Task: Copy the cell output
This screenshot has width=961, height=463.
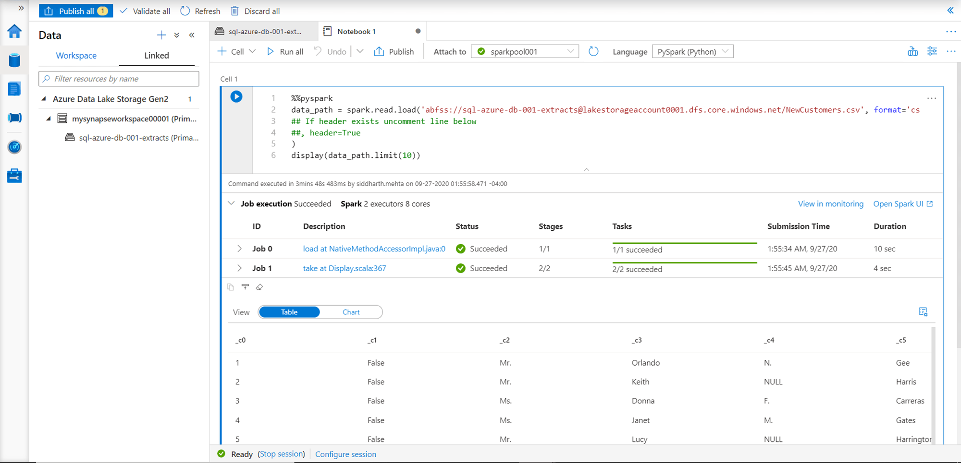Action: [231, 287]
